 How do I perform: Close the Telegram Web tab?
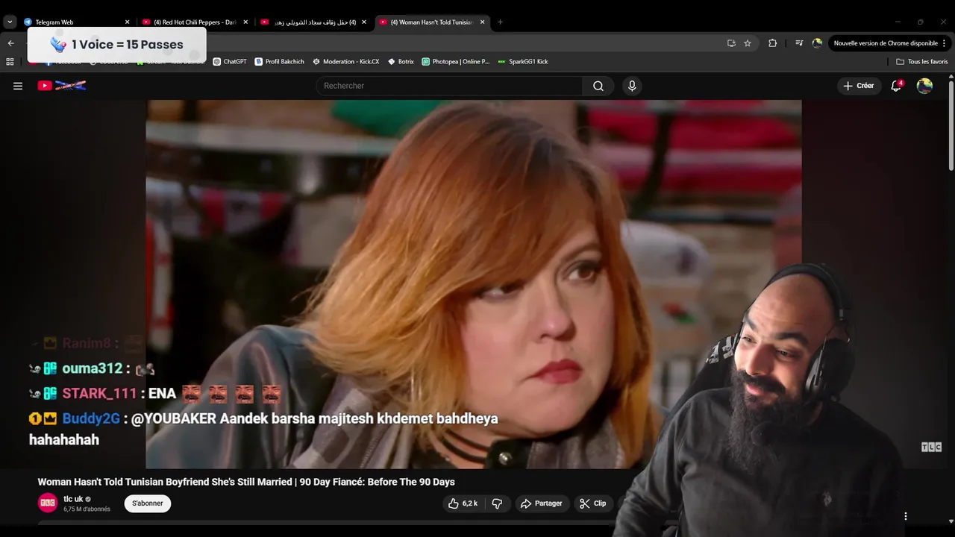pos(127,22)
